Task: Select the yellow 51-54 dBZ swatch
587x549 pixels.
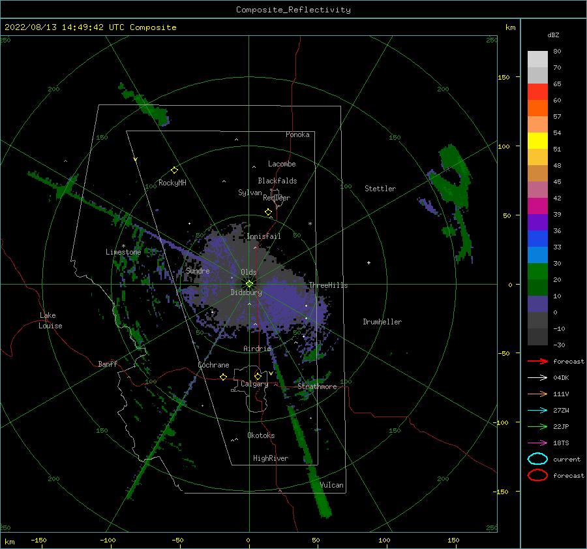Action: tap(537, 141)
